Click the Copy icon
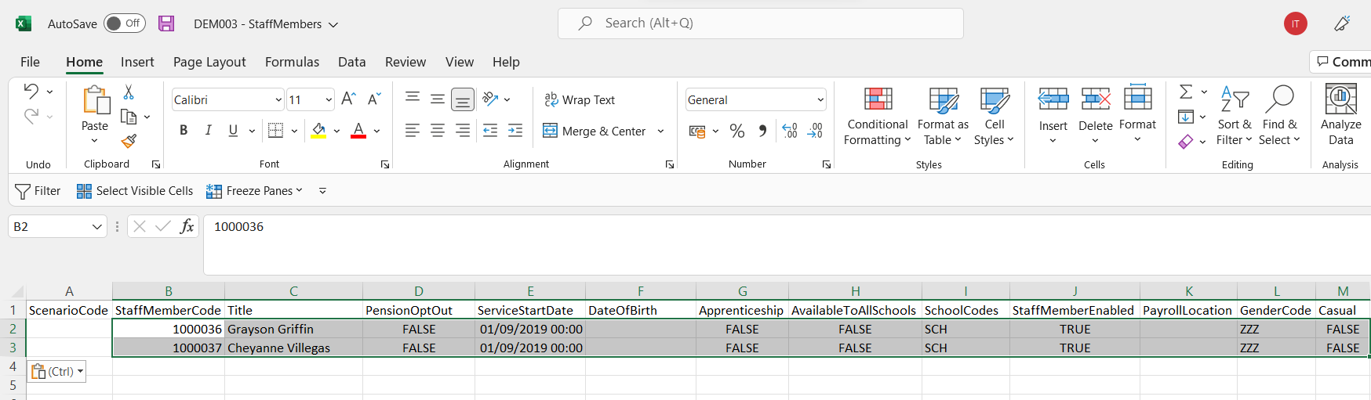Screen dimensions: 1371x400 coord(129,117)
